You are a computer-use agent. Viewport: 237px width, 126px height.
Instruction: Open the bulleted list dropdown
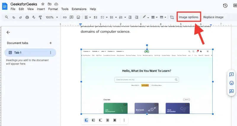pos(113,17)
